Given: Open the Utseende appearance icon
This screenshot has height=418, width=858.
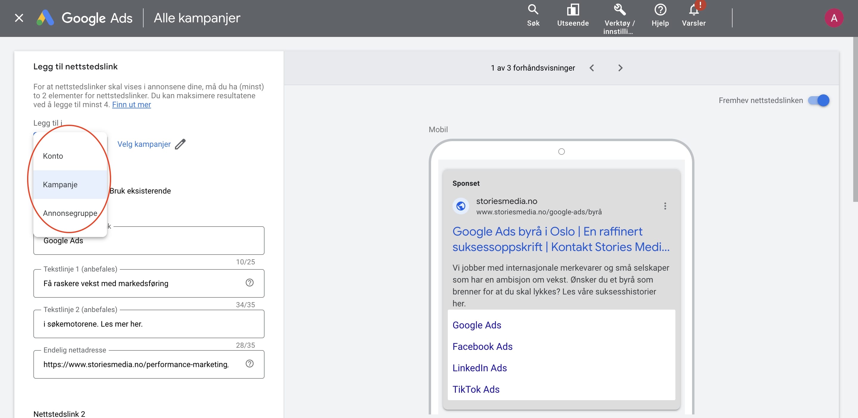Looking at the screenshot, I should tap(573, 10).
